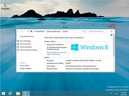Open the Recycle Bin desktop icon
Image resolution: width=129 pixels, height=96 pixels.
point(5,5)
